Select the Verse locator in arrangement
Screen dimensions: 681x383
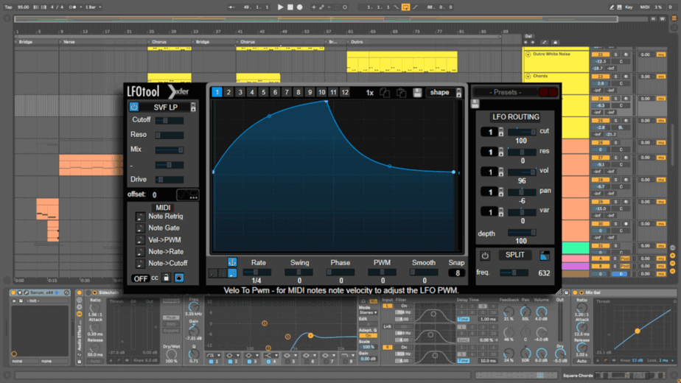69,42
